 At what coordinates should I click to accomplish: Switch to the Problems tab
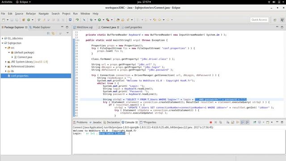point(80,122)
